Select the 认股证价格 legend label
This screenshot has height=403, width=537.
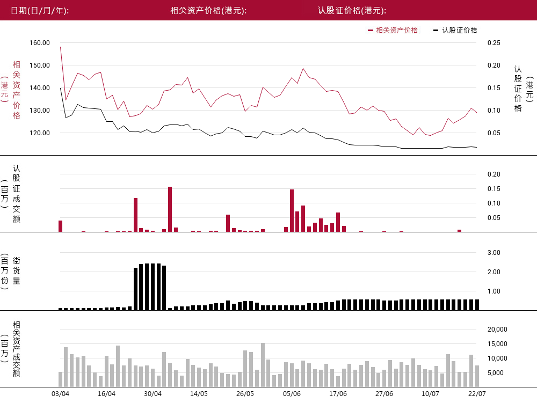coord(459,30)
